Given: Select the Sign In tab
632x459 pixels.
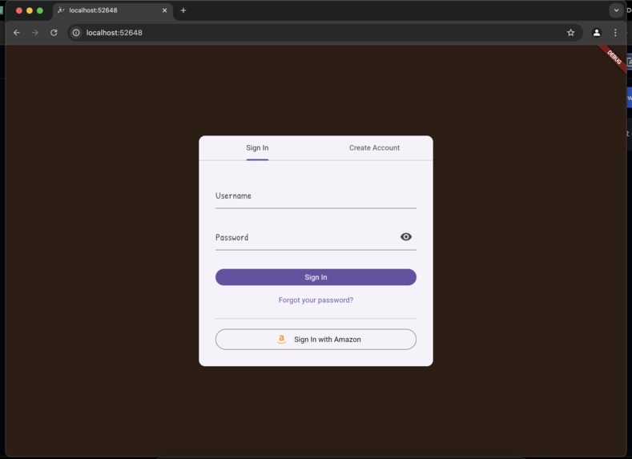Looking at the screenshot, I should click(257, 148).
